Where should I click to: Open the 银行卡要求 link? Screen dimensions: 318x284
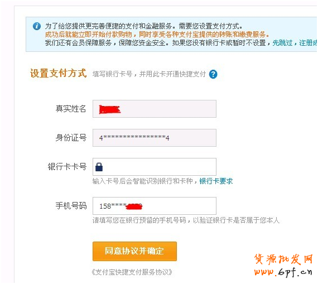click(x=216, y=181)
